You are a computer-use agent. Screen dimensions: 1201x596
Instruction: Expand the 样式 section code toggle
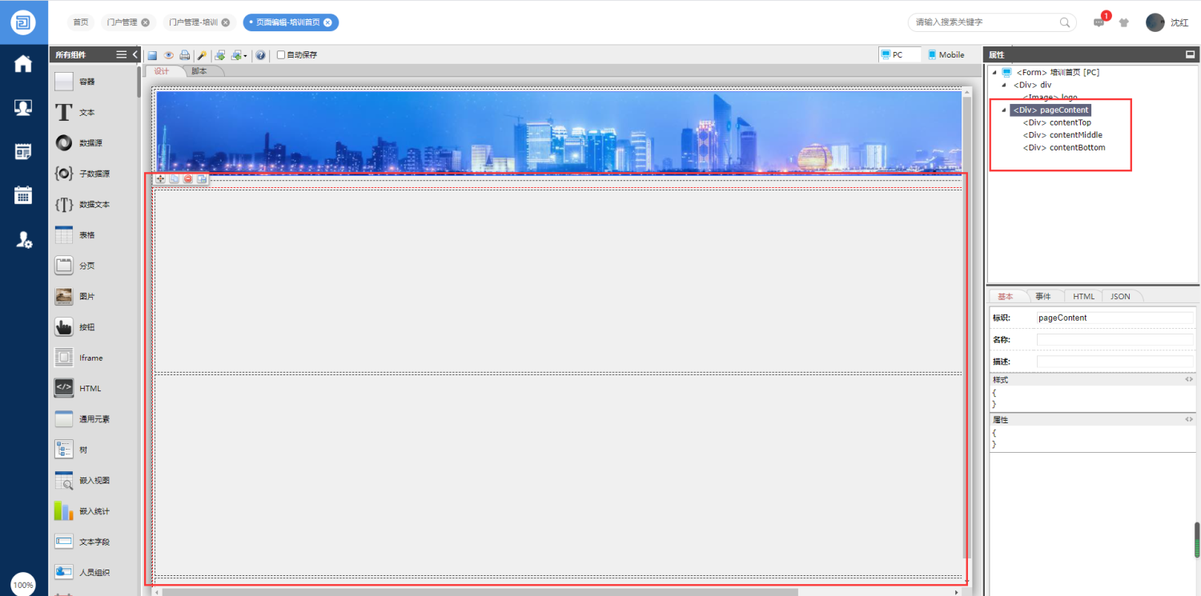[1189, 379]
